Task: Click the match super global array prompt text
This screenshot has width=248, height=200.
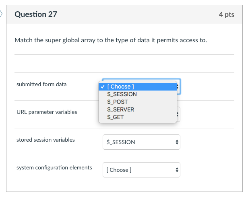Action: point(111,40)
